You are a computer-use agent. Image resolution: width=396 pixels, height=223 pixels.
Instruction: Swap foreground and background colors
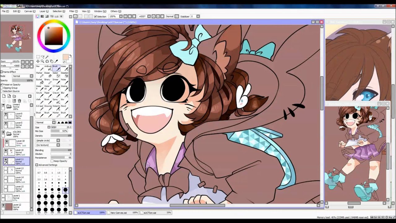pyautogui.click(x=70, y=56)
